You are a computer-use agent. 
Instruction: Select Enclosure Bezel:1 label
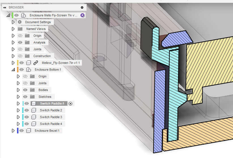point(47,131)
